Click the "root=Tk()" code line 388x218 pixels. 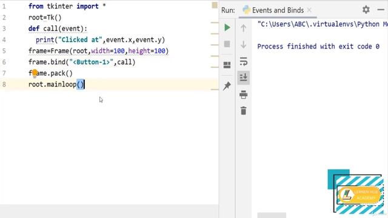coord(45,18)
